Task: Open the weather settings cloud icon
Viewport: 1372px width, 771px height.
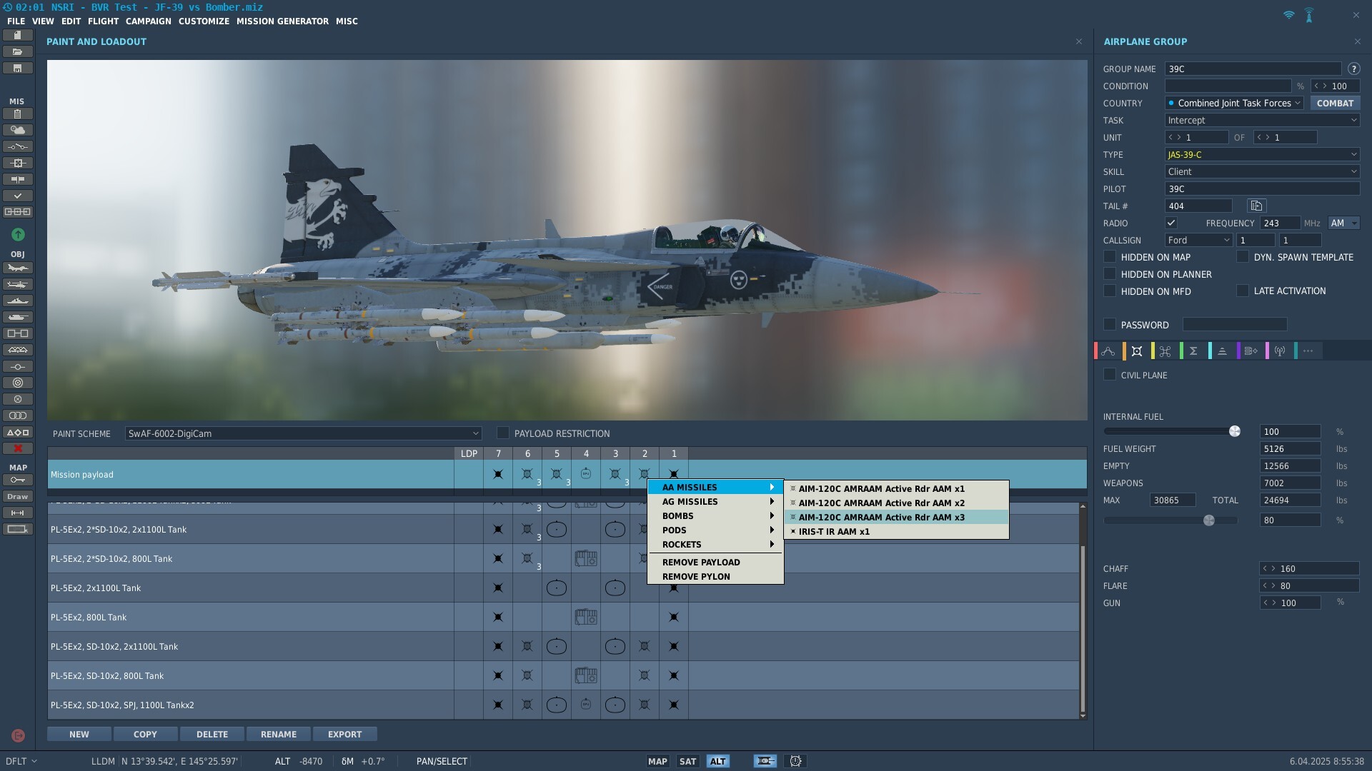Action: (x=18, y=130)
